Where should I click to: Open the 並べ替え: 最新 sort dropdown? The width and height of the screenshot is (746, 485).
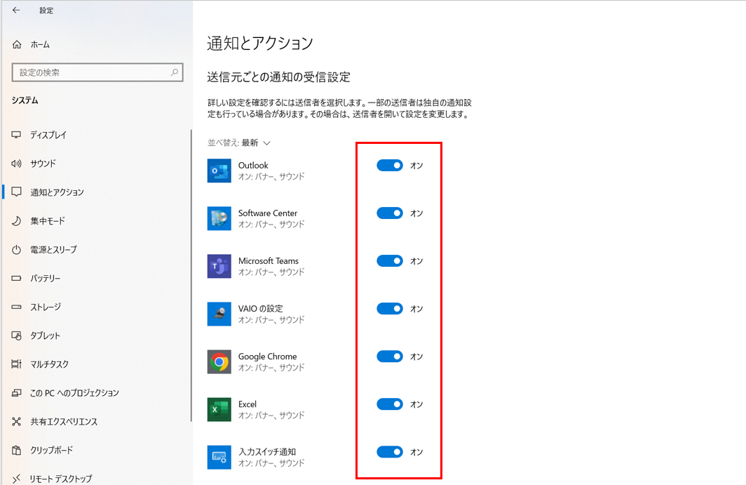pyautogui.click(x=239, y=143)
